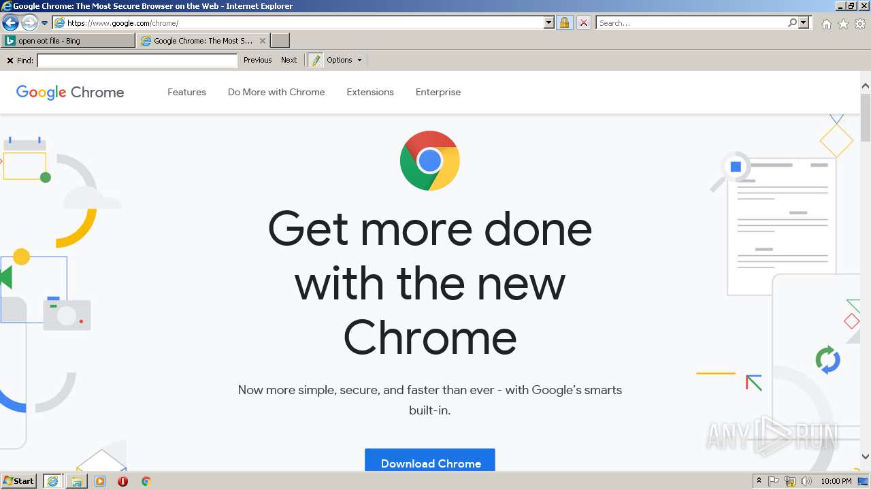Click the taskbar clock showing 10:00 PM
This screenshot has height=490, width=871.
pos(836,481)
